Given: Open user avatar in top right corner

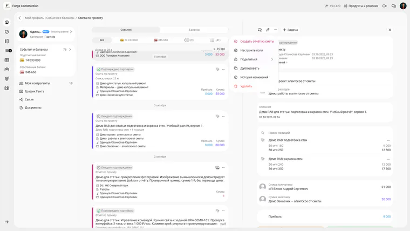Looking at the screenshot, I should click(403, 6).
